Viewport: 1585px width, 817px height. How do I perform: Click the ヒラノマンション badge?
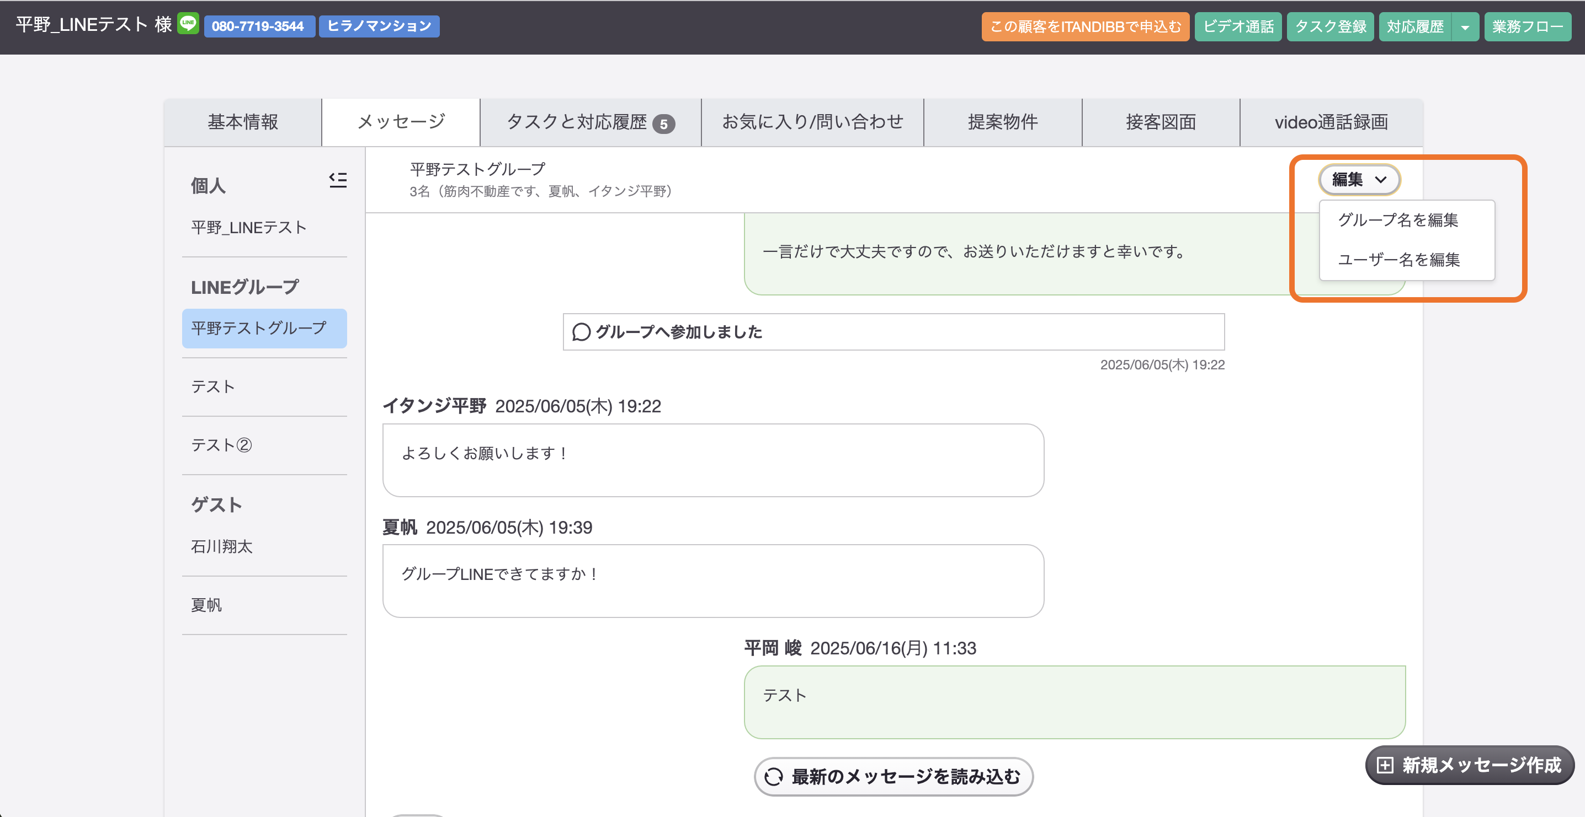click(x=379, y=26)
